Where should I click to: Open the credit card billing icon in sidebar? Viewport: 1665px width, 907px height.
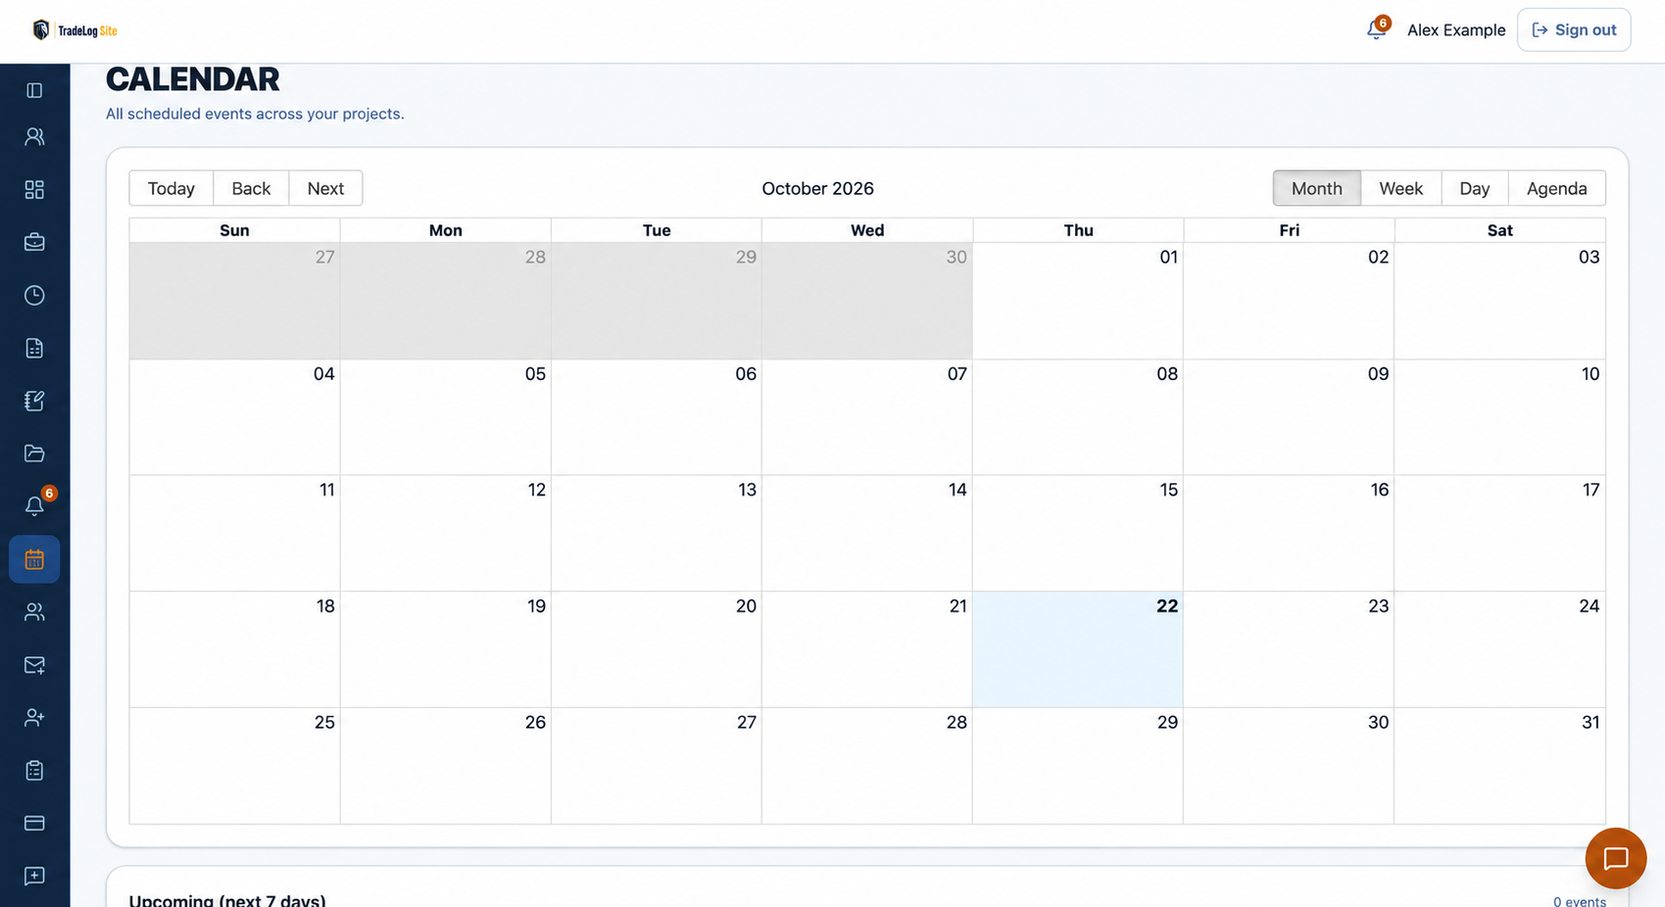[34, 823]
